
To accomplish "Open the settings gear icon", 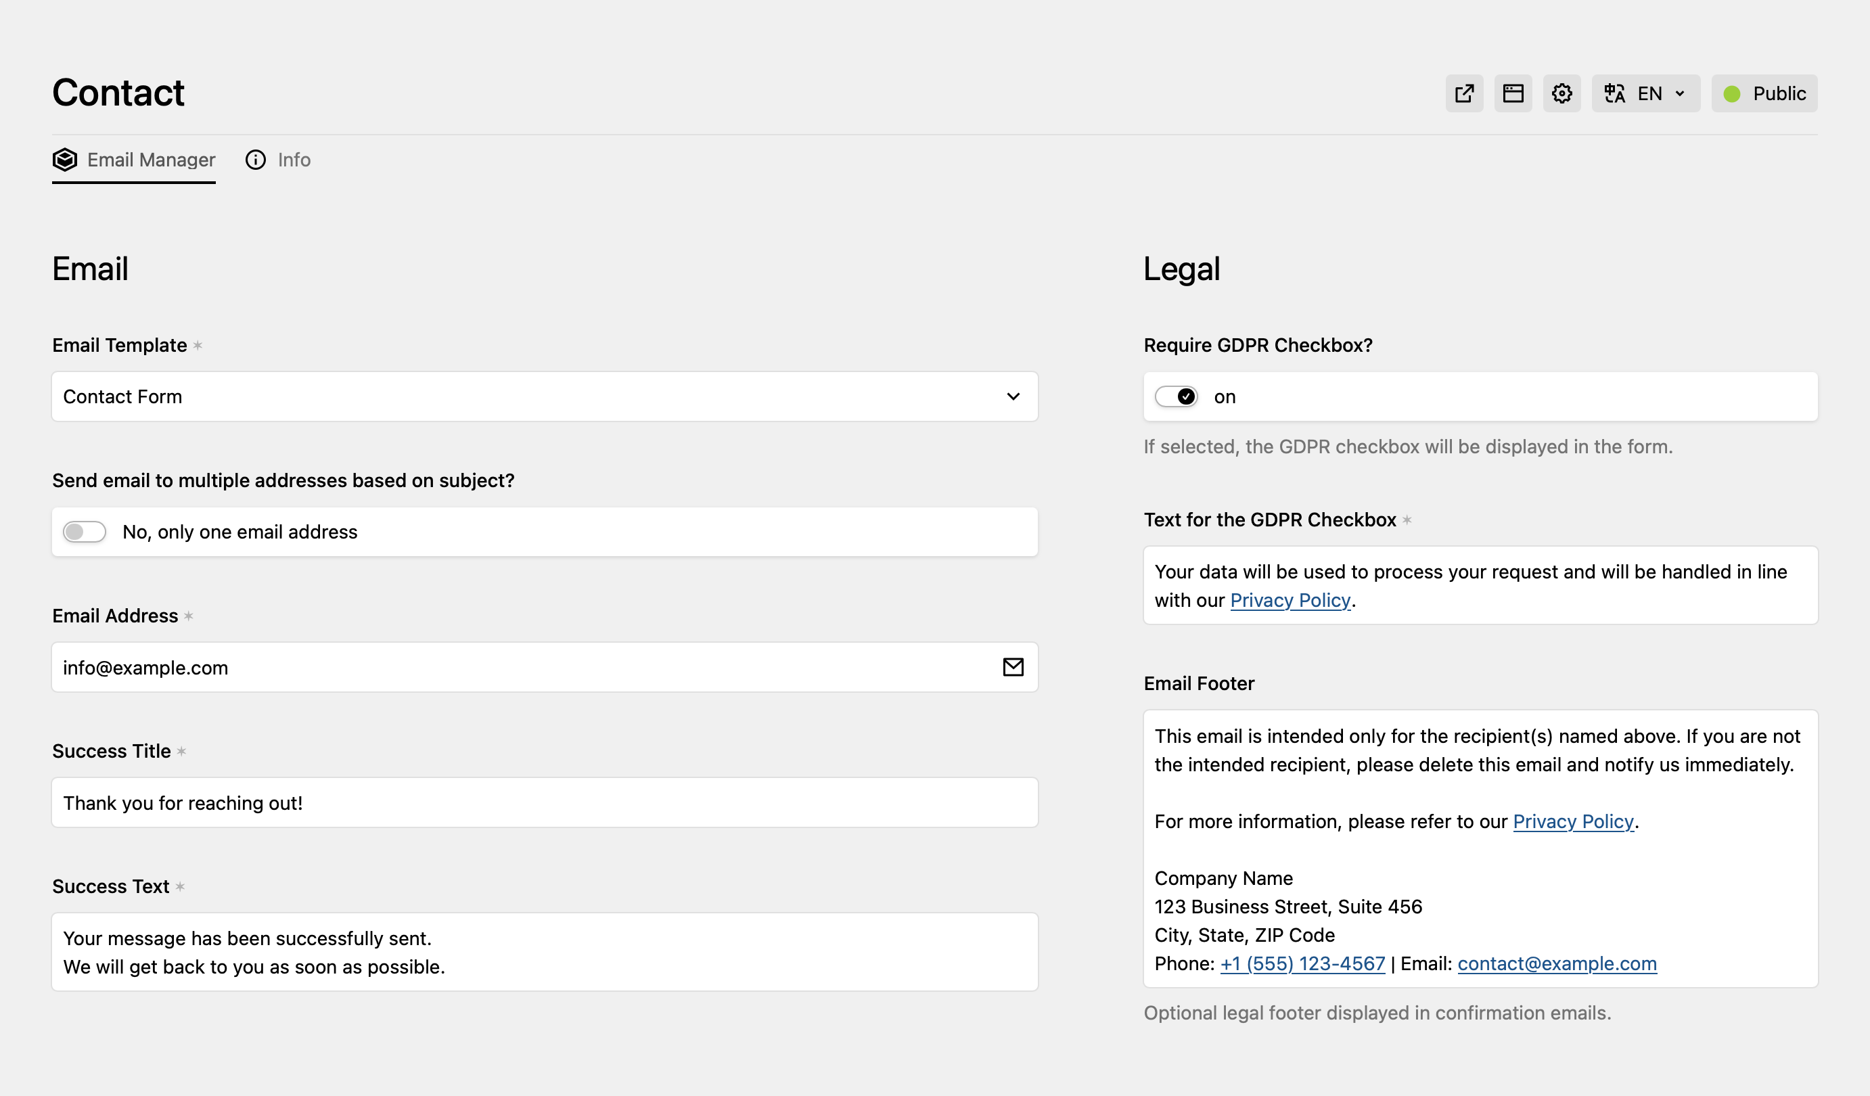I will (x=1561, y=93).
